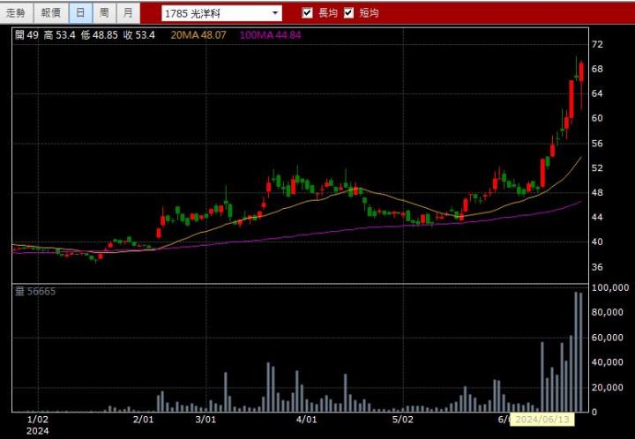Click the 4/01 date axis label
Viewport: 635px width, 439px height.
[x=306, y=420]
